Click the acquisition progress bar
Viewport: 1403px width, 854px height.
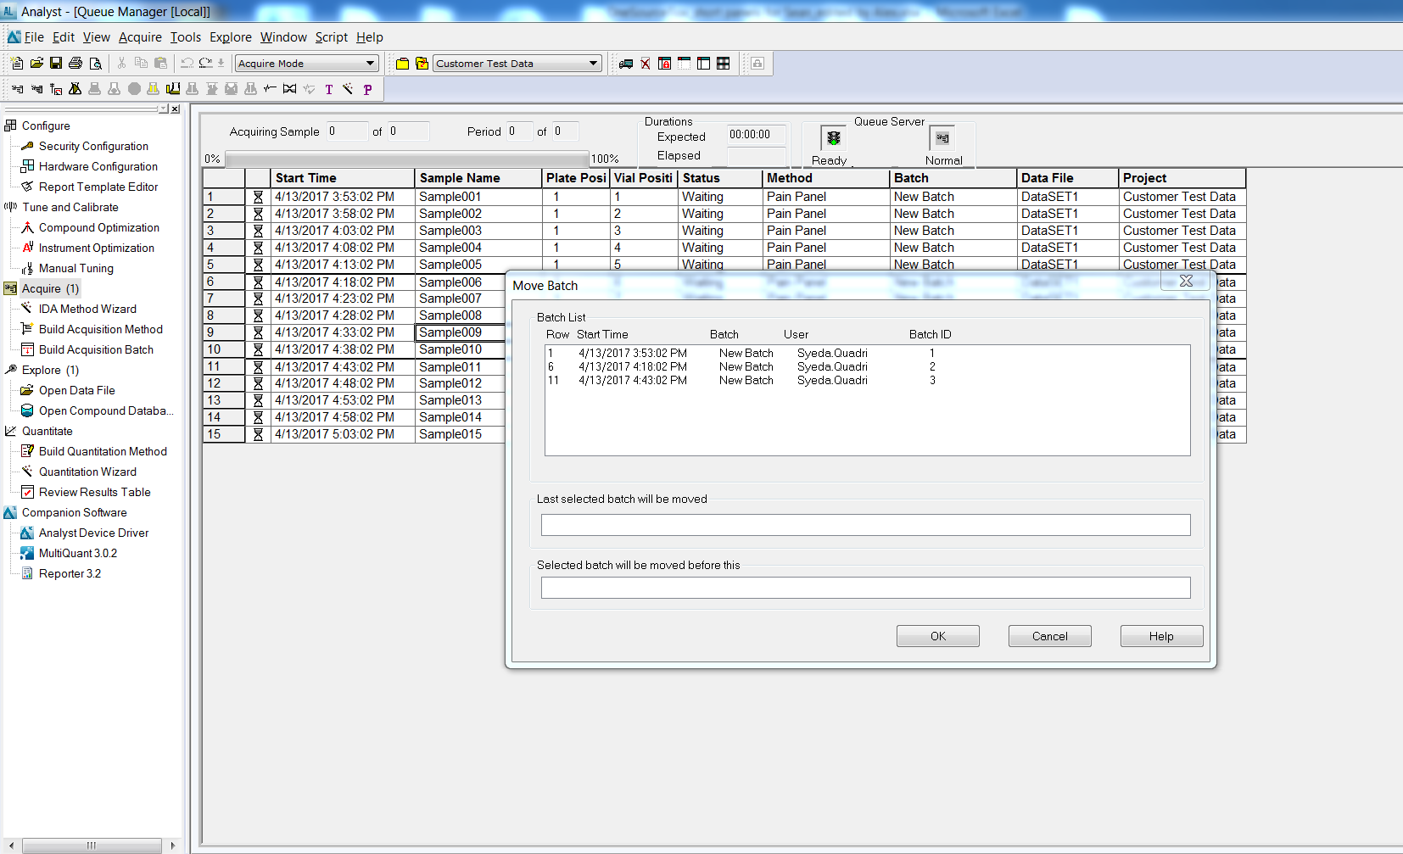(406, 159)
